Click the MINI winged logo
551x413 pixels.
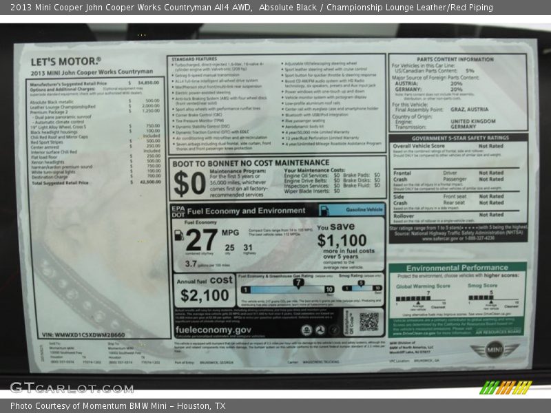click(x=495, y=350)
